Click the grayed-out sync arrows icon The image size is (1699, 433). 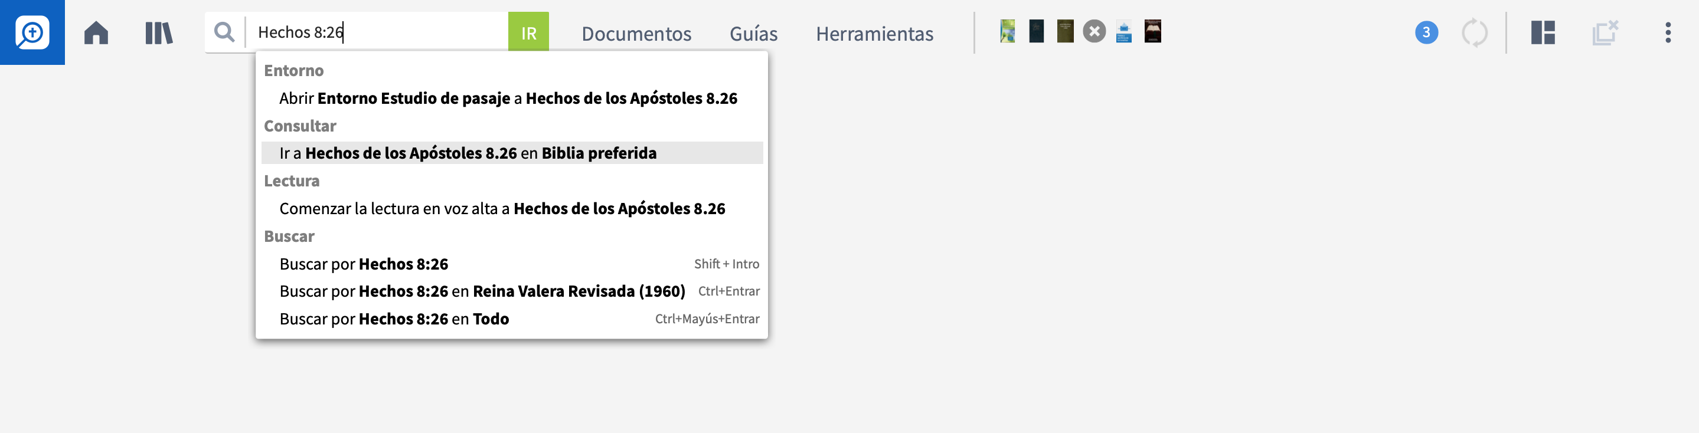click(1474, 32)
